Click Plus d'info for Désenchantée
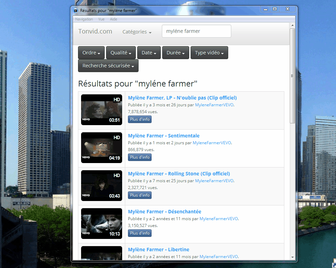The image size is (336, 268). pos(140,233)
